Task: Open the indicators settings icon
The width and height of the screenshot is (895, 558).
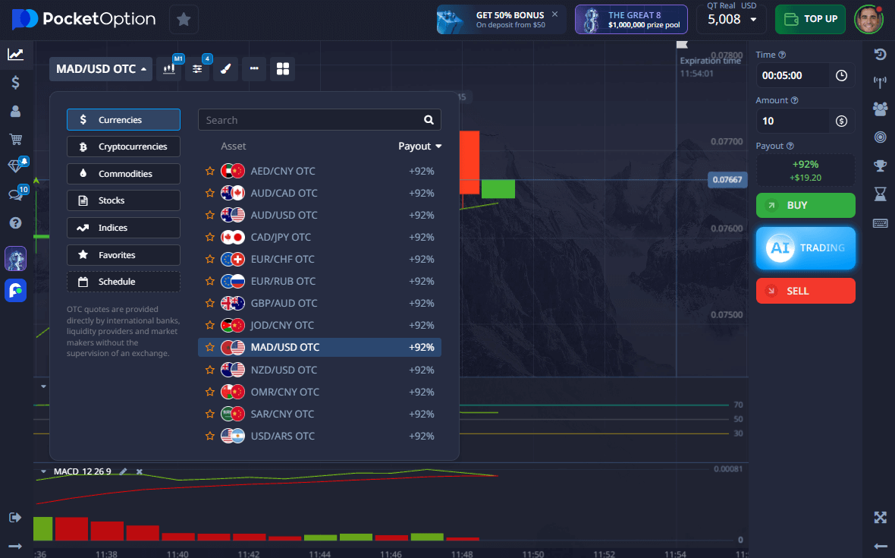Action: pyautogui.click(x=197, y=69)
